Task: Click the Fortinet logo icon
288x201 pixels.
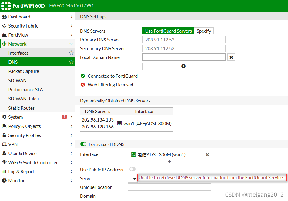Action: coord(6,6)
